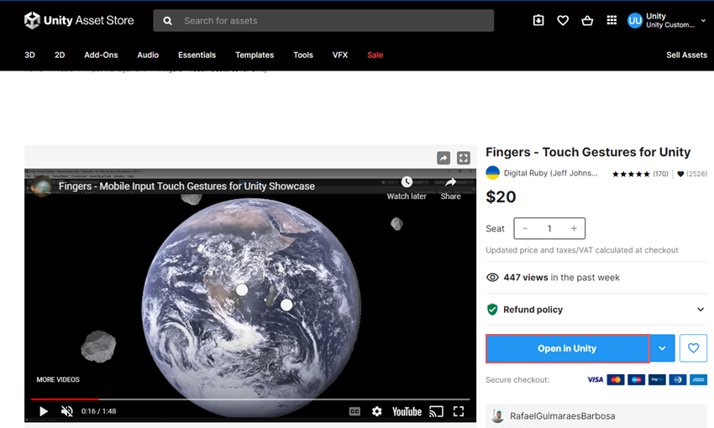The image size is (714, 428).
Task: Open the VFX menu
Action: coord(340,55)
